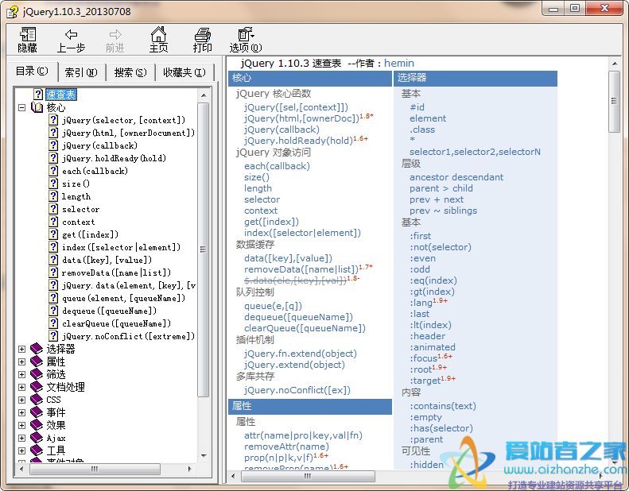Click the page icon of jQuery.noConflict([extreme])
This screenshot has width=629, height=491.
click(x=53, y=336)
